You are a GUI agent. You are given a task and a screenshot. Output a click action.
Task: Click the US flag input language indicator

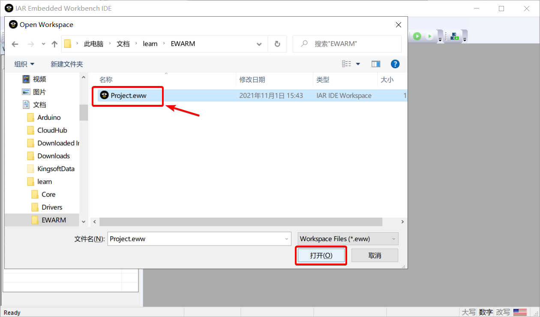[520, 312]
